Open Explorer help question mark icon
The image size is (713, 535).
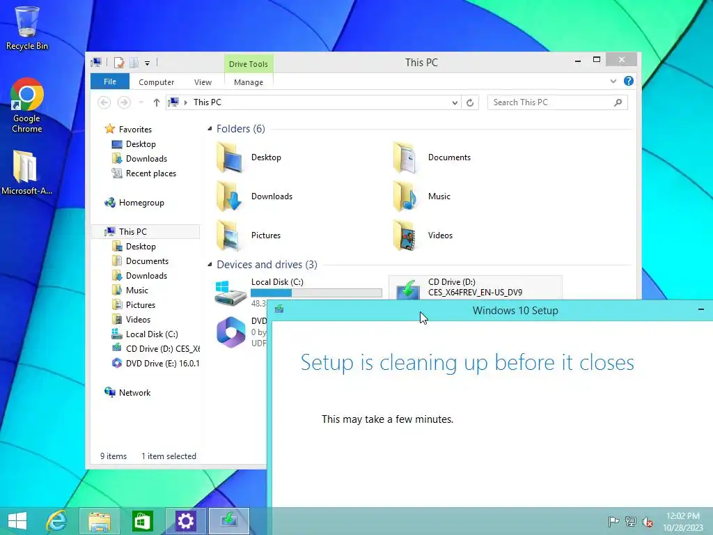tap(629, 81)
